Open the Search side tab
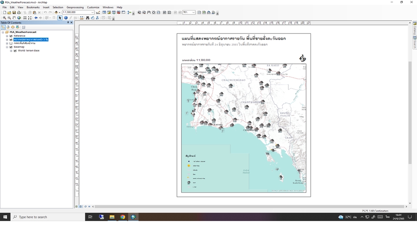The image size is (417, 234). click(414, 42)
